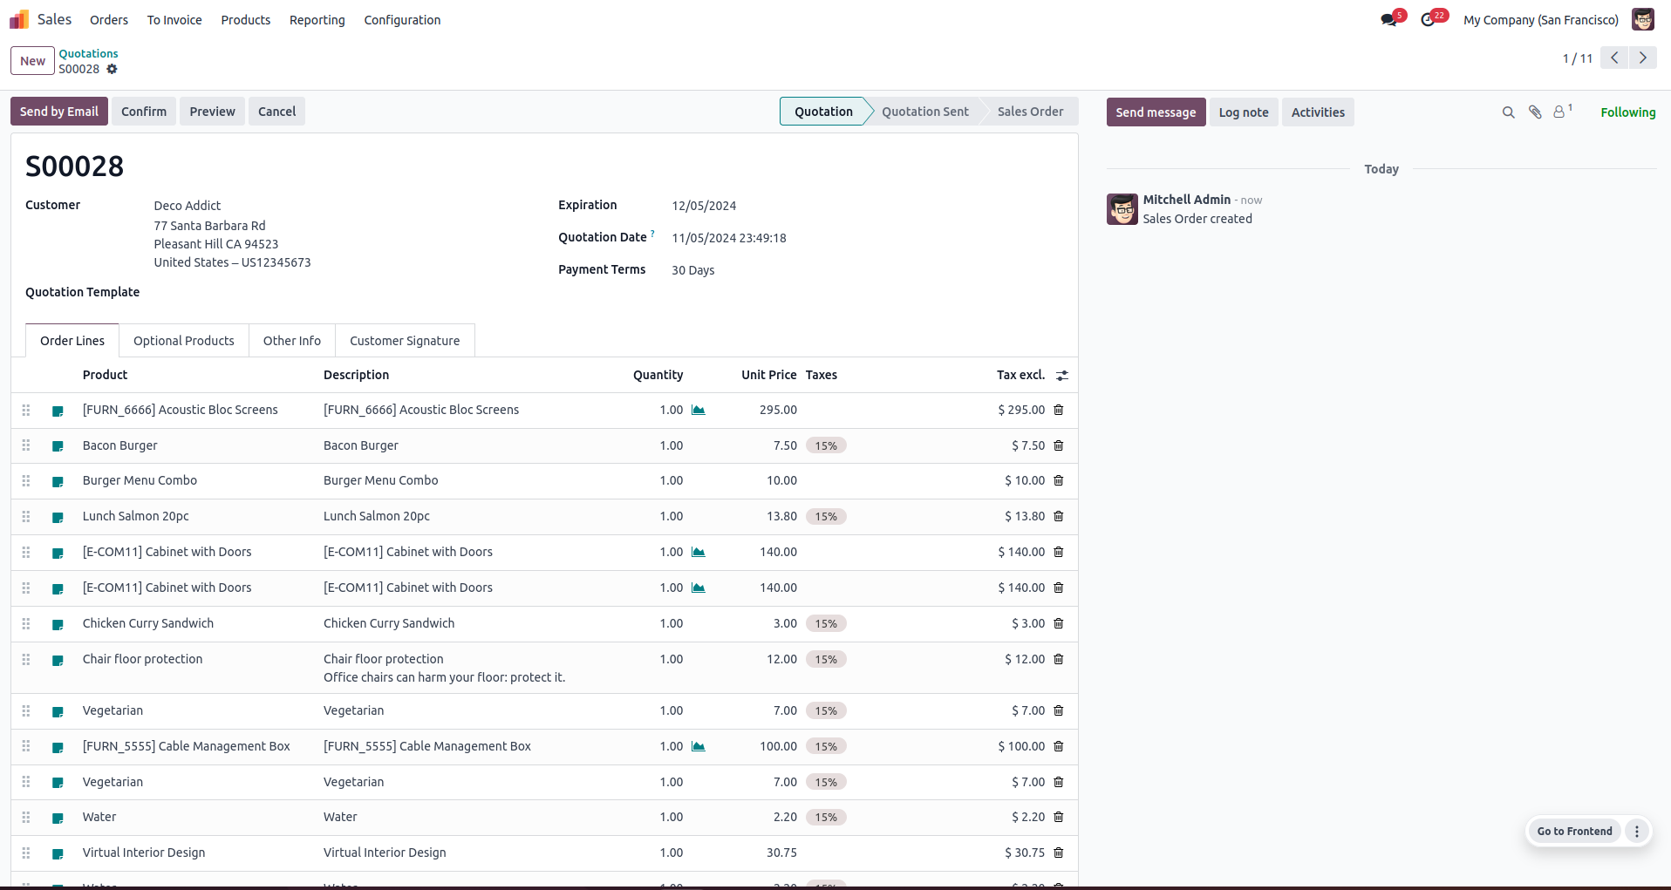Open the Reporting menu
The width and height of the screenshot is (1671, 890).
(x=317, y=20)
